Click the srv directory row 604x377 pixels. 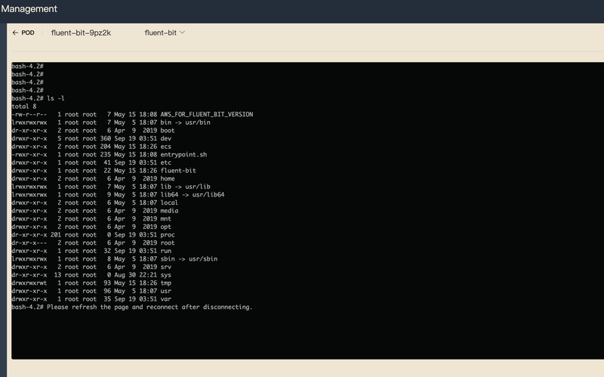coord(91,267)
